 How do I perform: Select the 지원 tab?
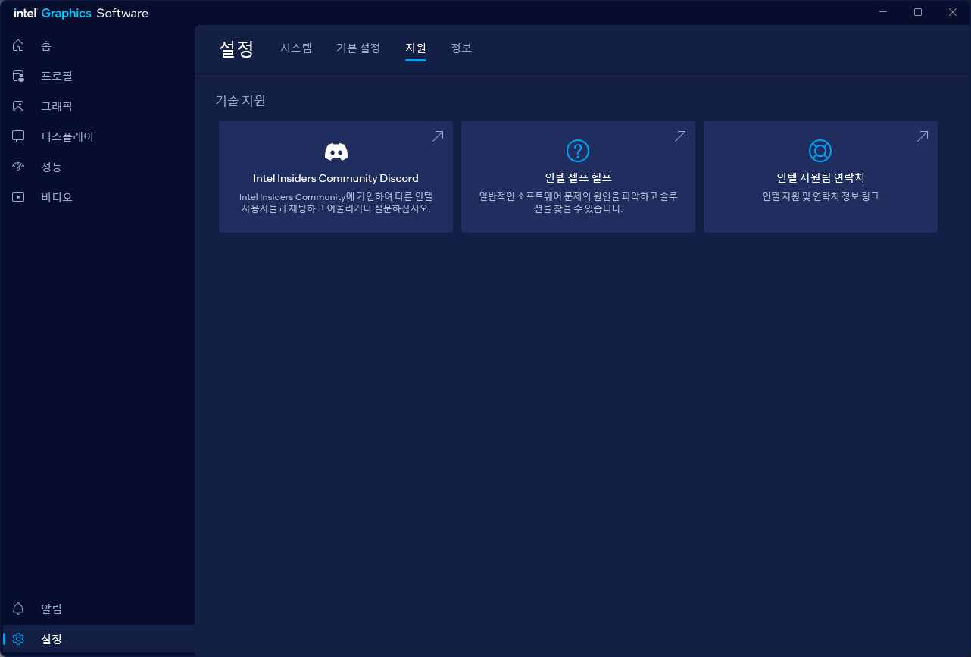coord(416,48)
